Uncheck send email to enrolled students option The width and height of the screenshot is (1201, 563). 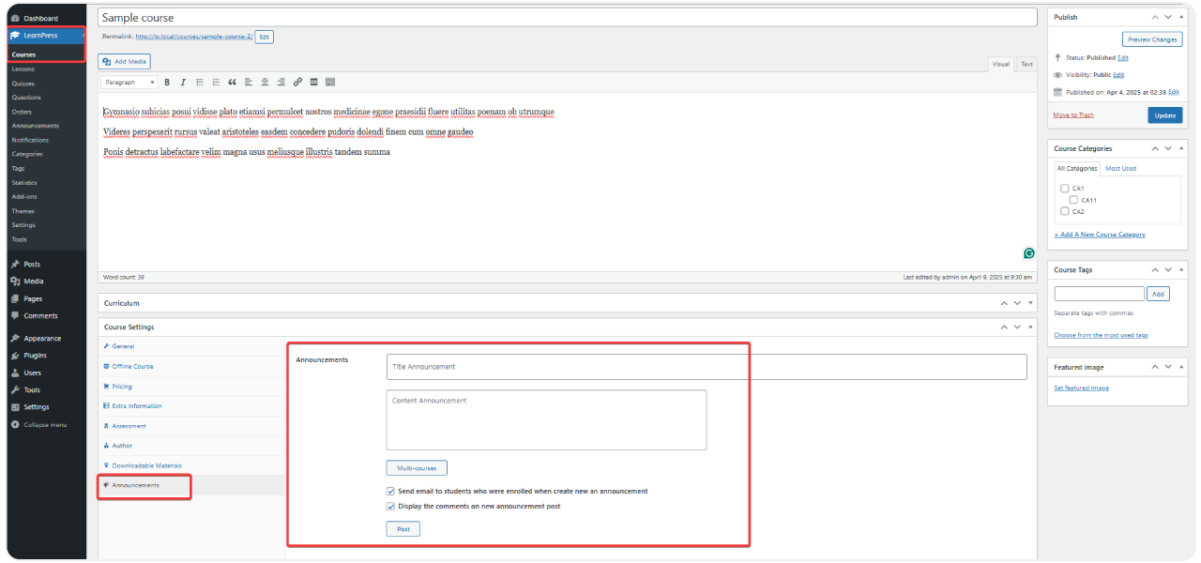[390, 490]
